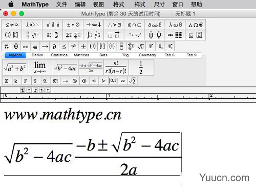Open the 样式 (Style) menu

[x=140, y=4]
